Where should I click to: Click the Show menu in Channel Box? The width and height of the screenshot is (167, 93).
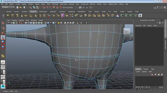tap(155, 26)
